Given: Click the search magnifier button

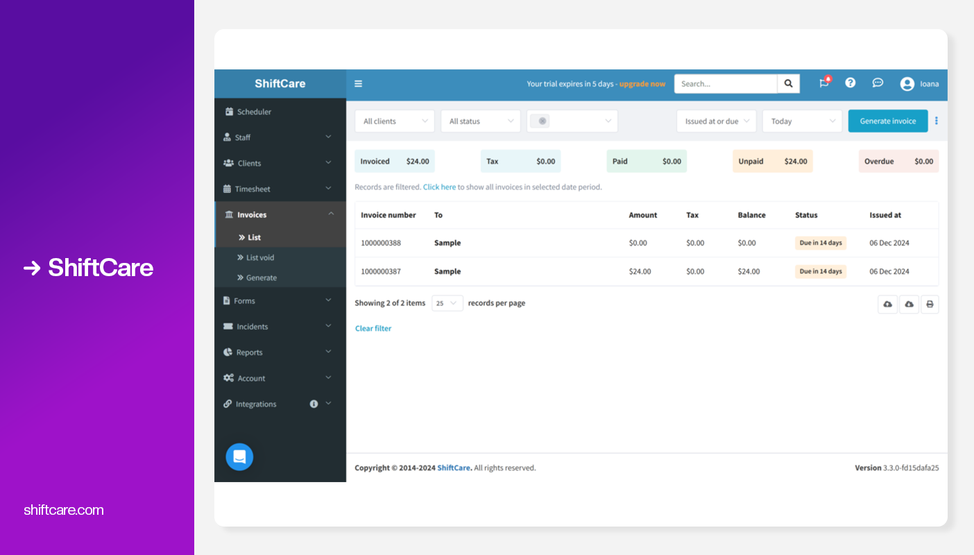Looking at the screenshot, I should click(x=788, y=84).
